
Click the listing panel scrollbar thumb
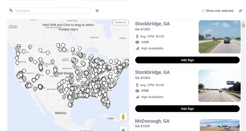(243, 25)
